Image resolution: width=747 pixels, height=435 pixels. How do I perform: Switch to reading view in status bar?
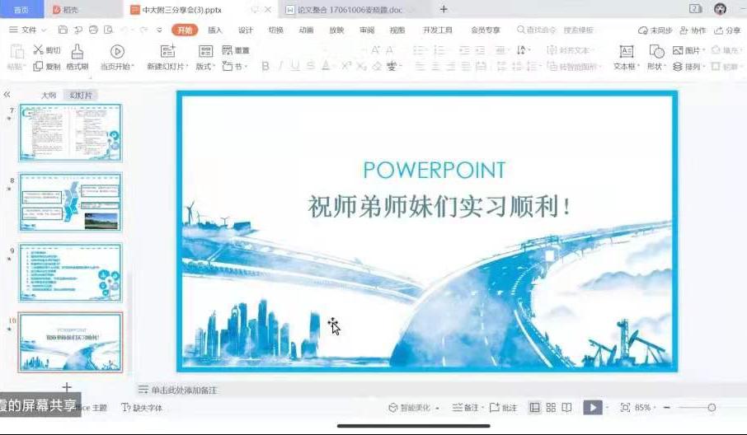point(567,408)
